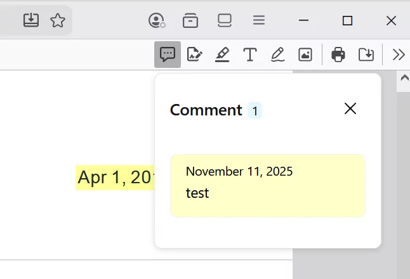Select the add text tool
410x279 pixels.
click(x=250, y=55)
